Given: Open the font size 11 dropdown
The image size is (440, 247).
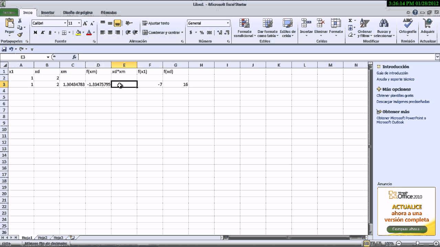Looking at the screenshot, I should point(79,23).
